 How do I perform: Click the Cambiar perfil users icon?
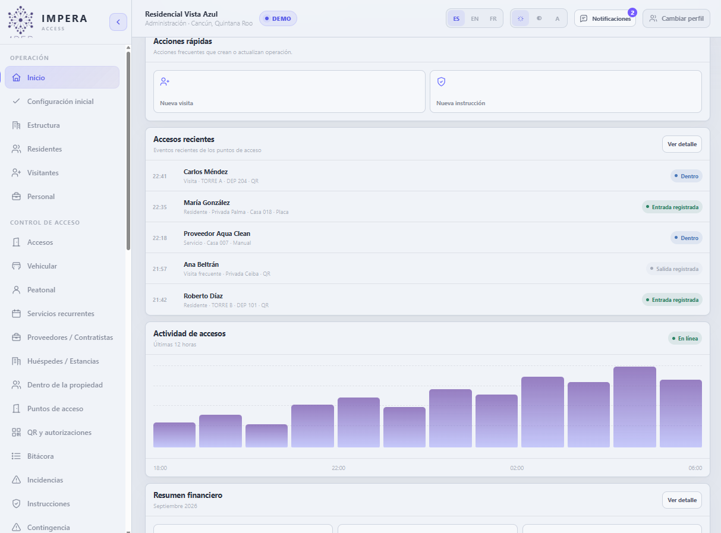tap(653, 18)
